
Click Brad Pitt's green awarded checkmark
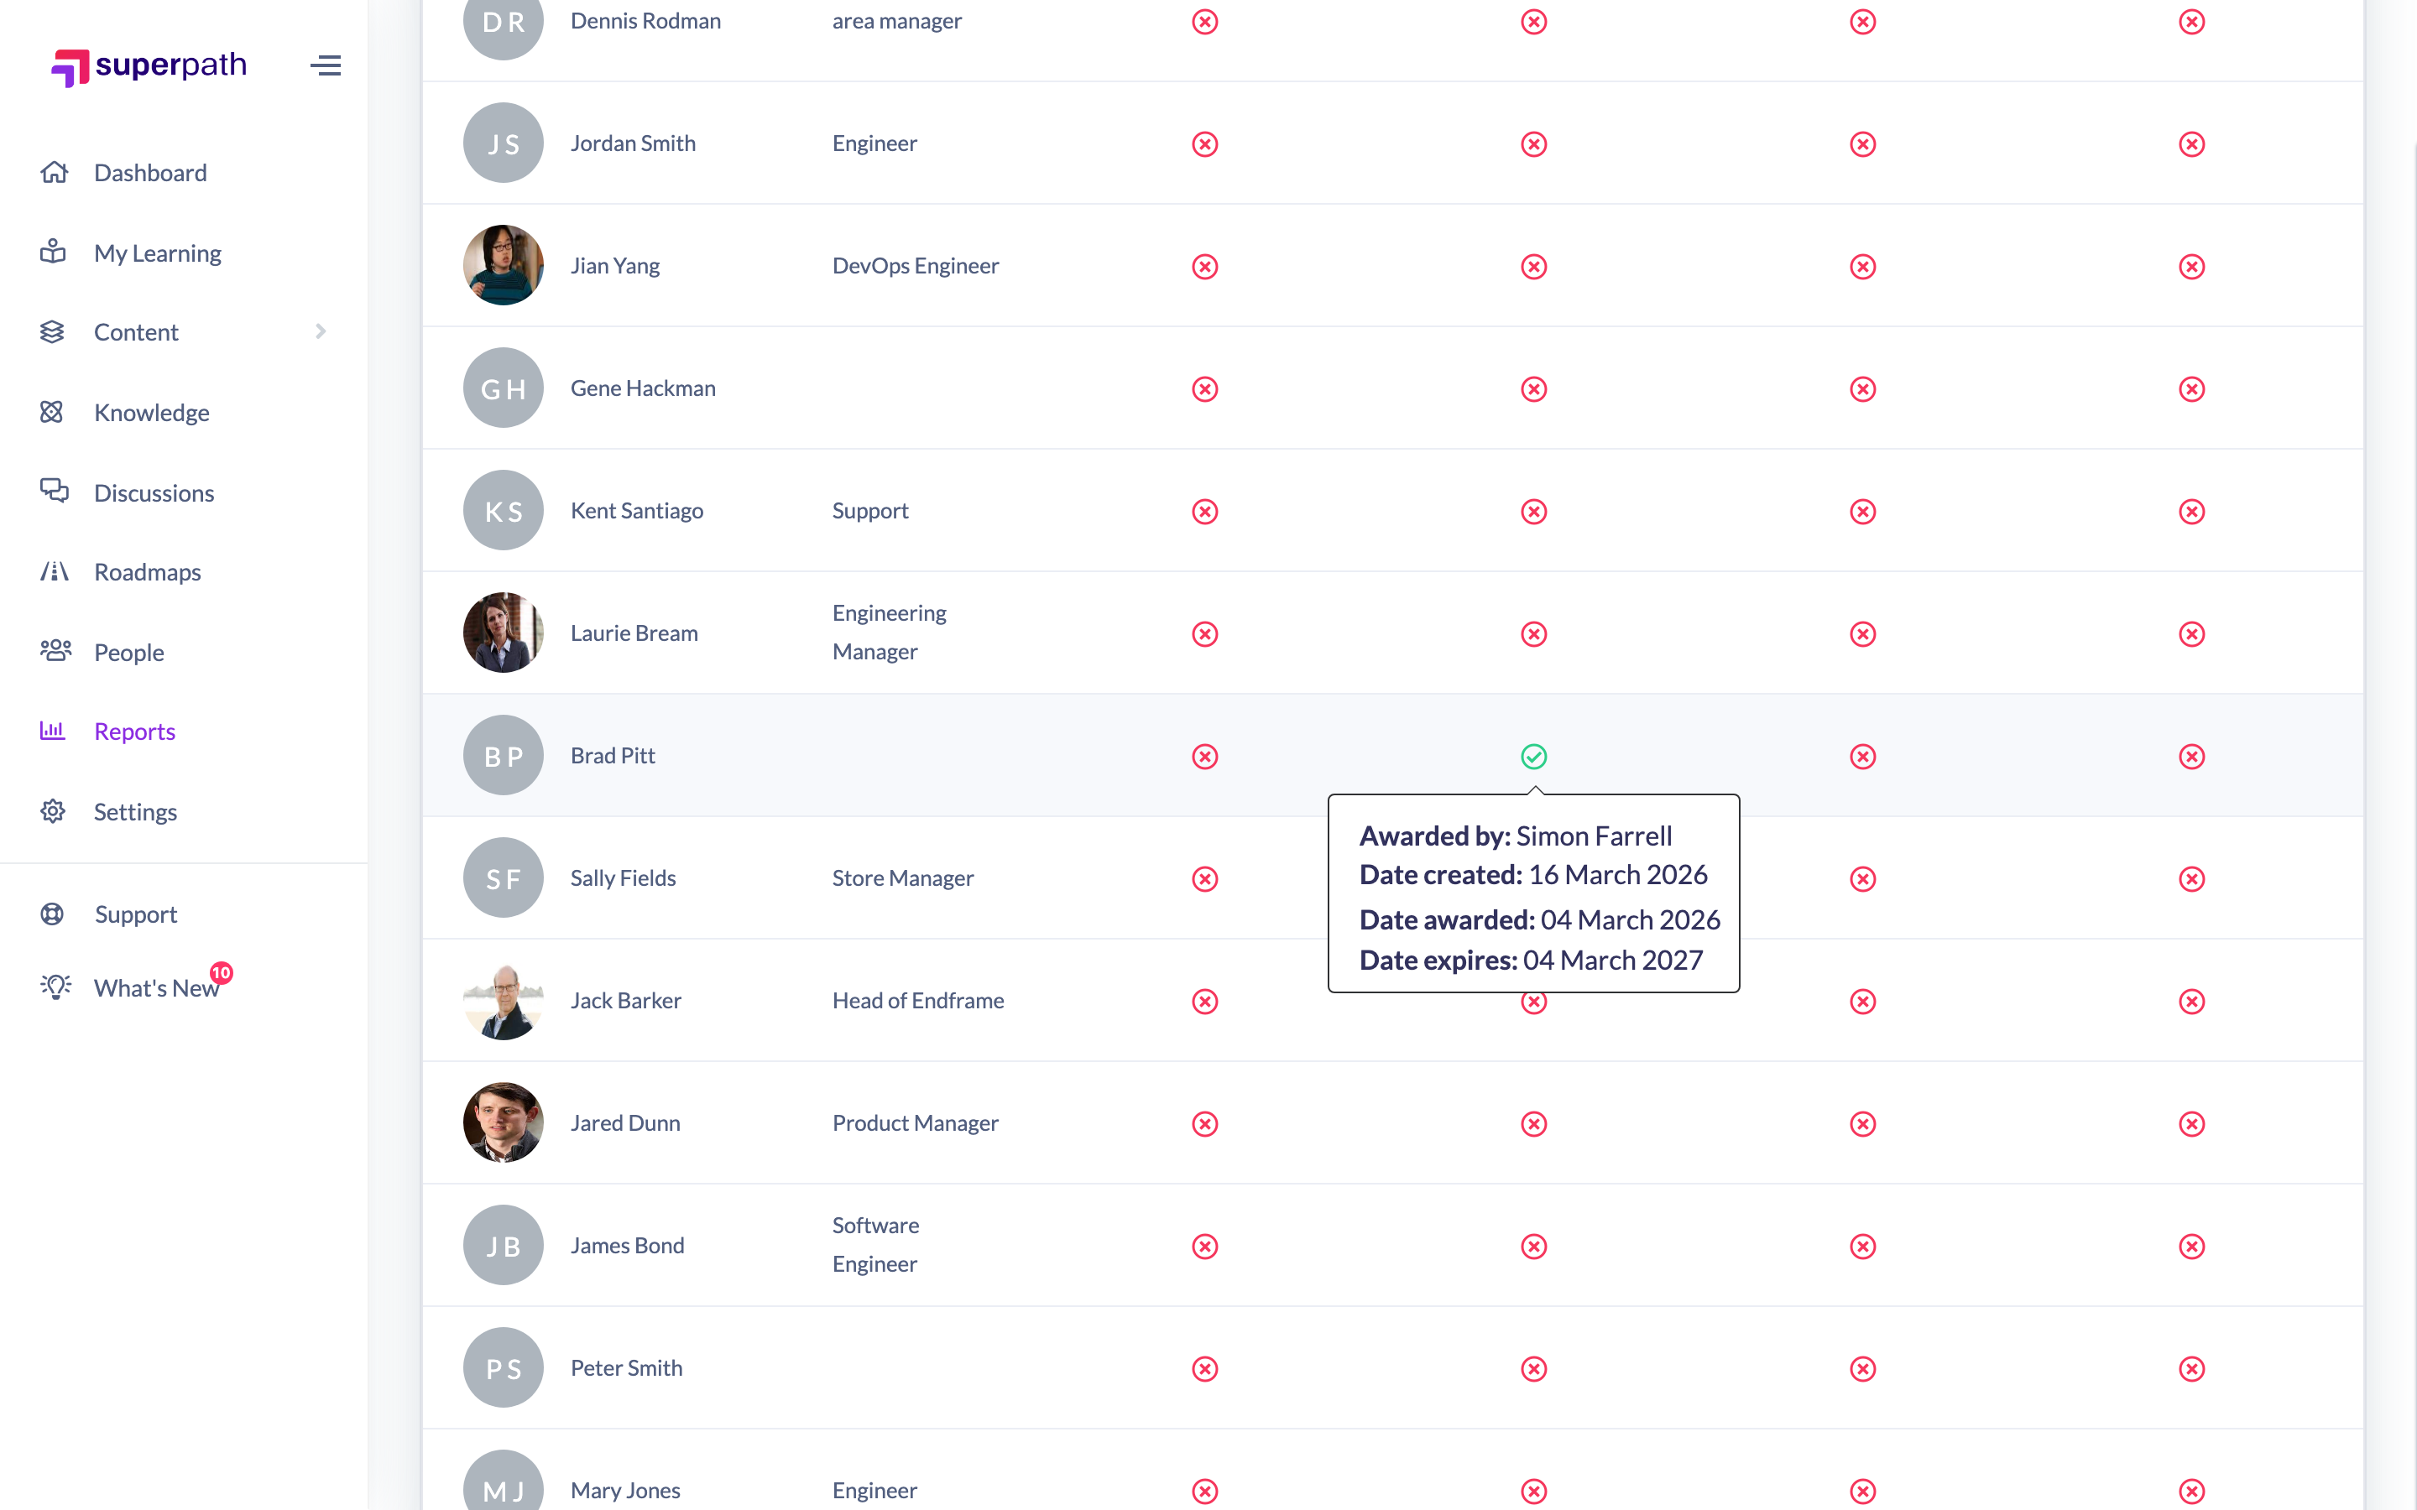tap(1534, 756)
